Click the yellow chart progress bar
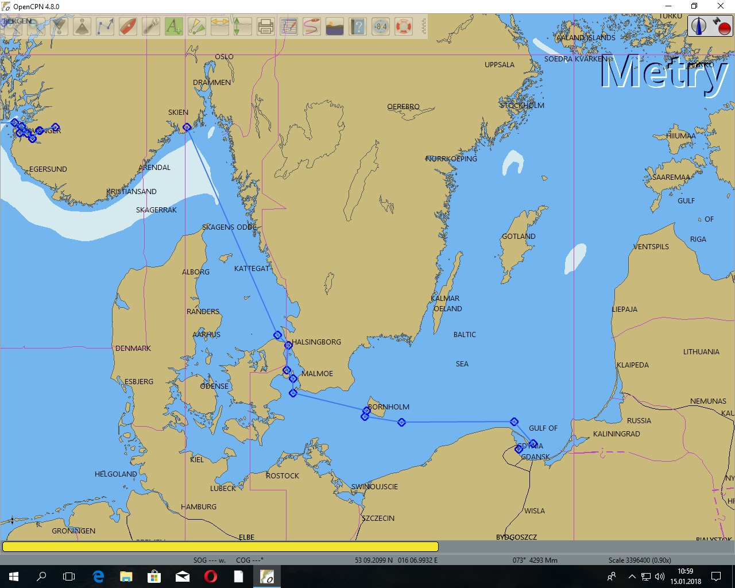This screenshot has height=588, width=735. point(220,547)
